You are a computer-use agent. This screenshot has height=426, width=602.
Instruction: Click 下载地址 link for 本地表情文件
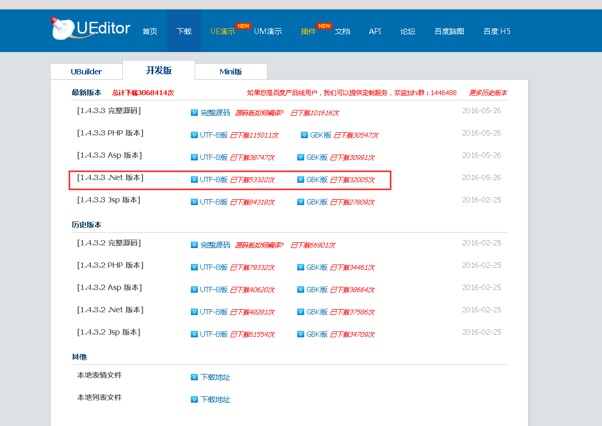pos(215,377)
